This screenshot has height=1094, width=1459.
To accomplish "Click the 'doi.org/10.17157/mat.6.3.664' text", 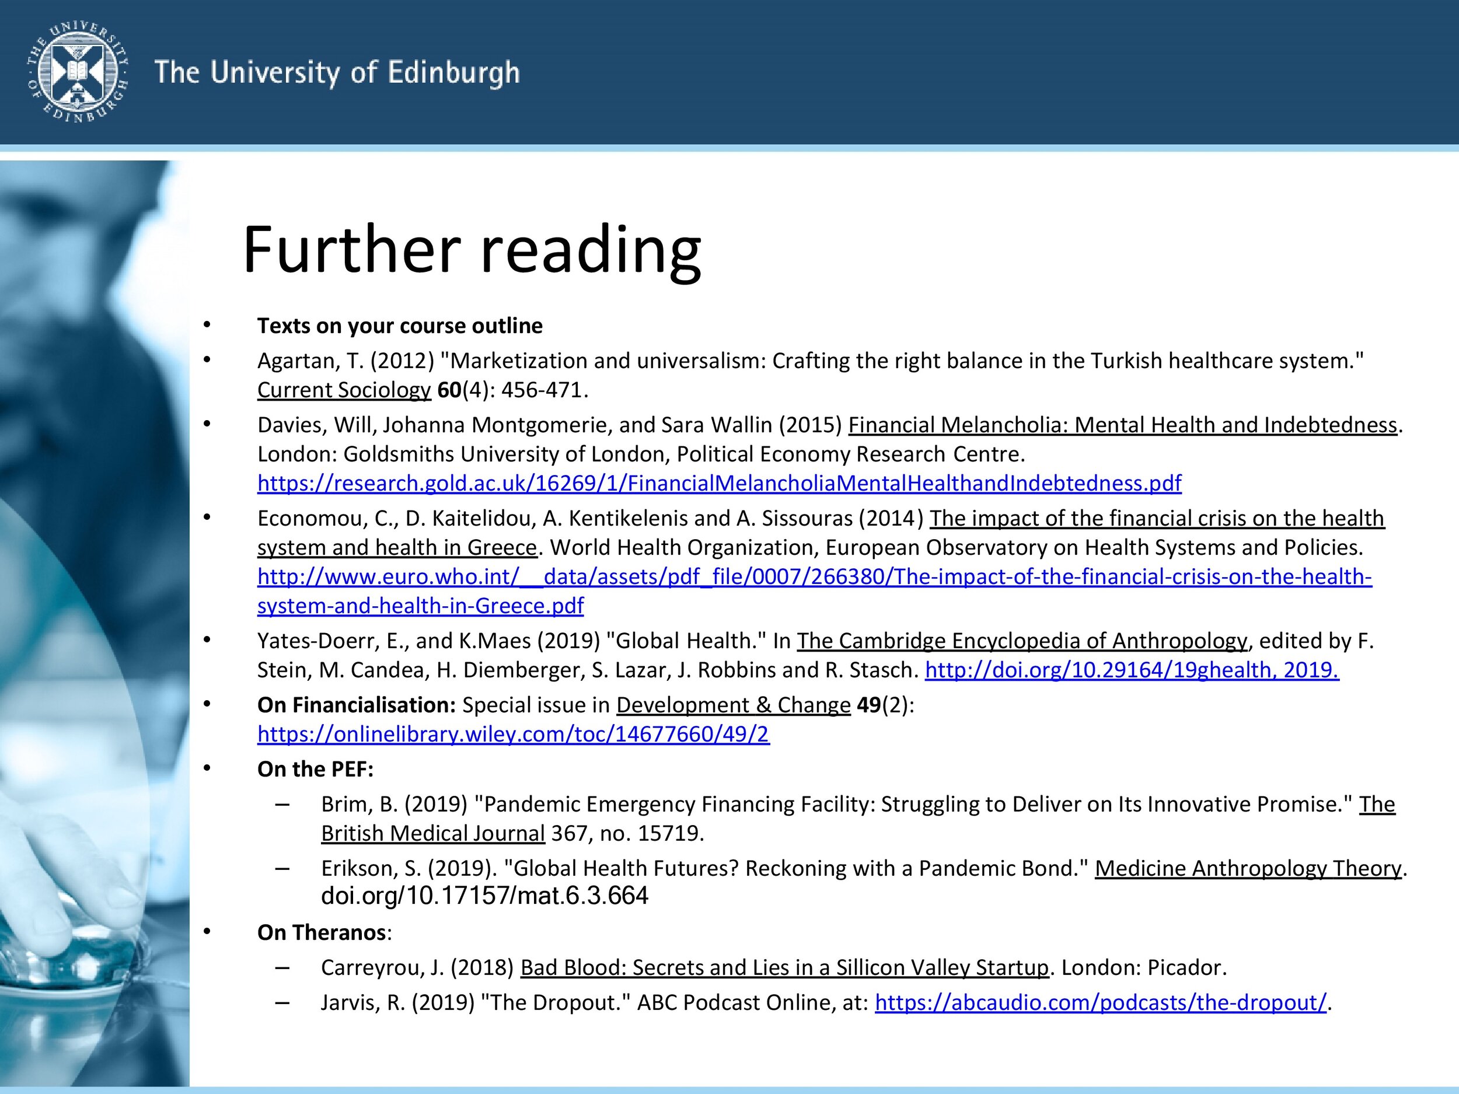I will (485, 896).
